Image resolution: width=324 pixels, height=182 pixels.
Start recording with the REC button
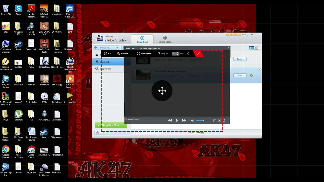click(108, 54)
